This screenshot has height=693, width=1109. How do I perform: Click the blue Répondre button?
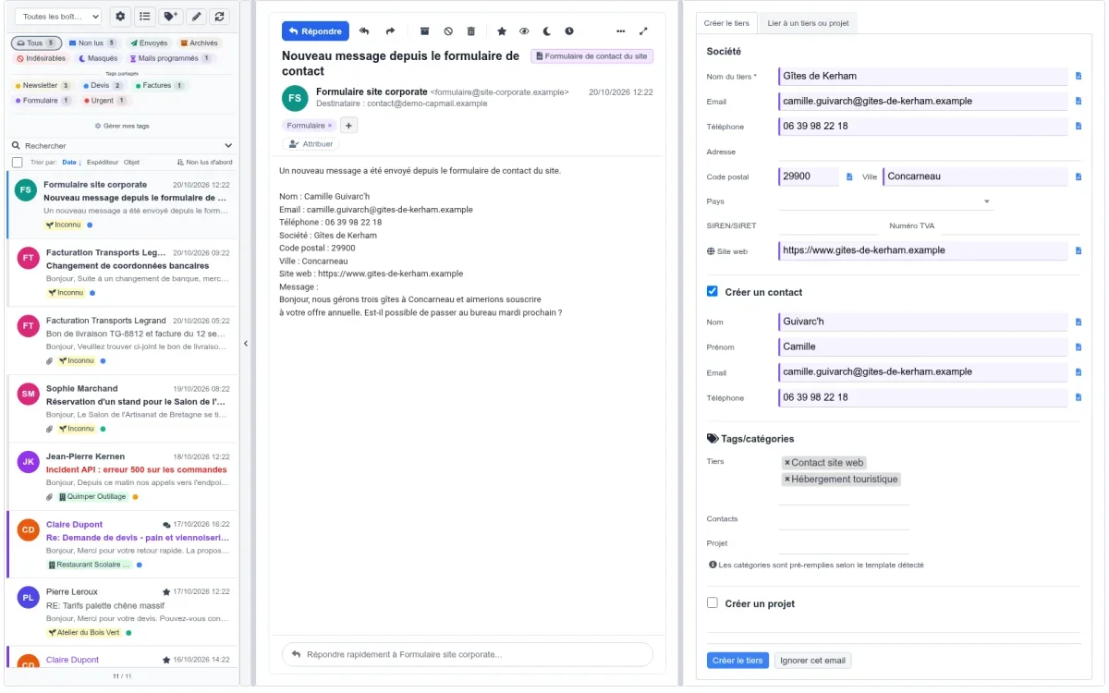click(x=315, y=31)
